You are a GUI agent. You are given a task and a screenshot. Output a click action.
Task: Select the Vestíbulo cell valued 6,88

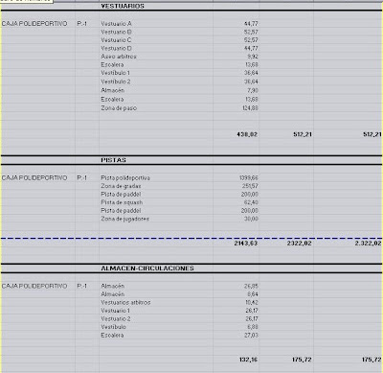[114, 327]
